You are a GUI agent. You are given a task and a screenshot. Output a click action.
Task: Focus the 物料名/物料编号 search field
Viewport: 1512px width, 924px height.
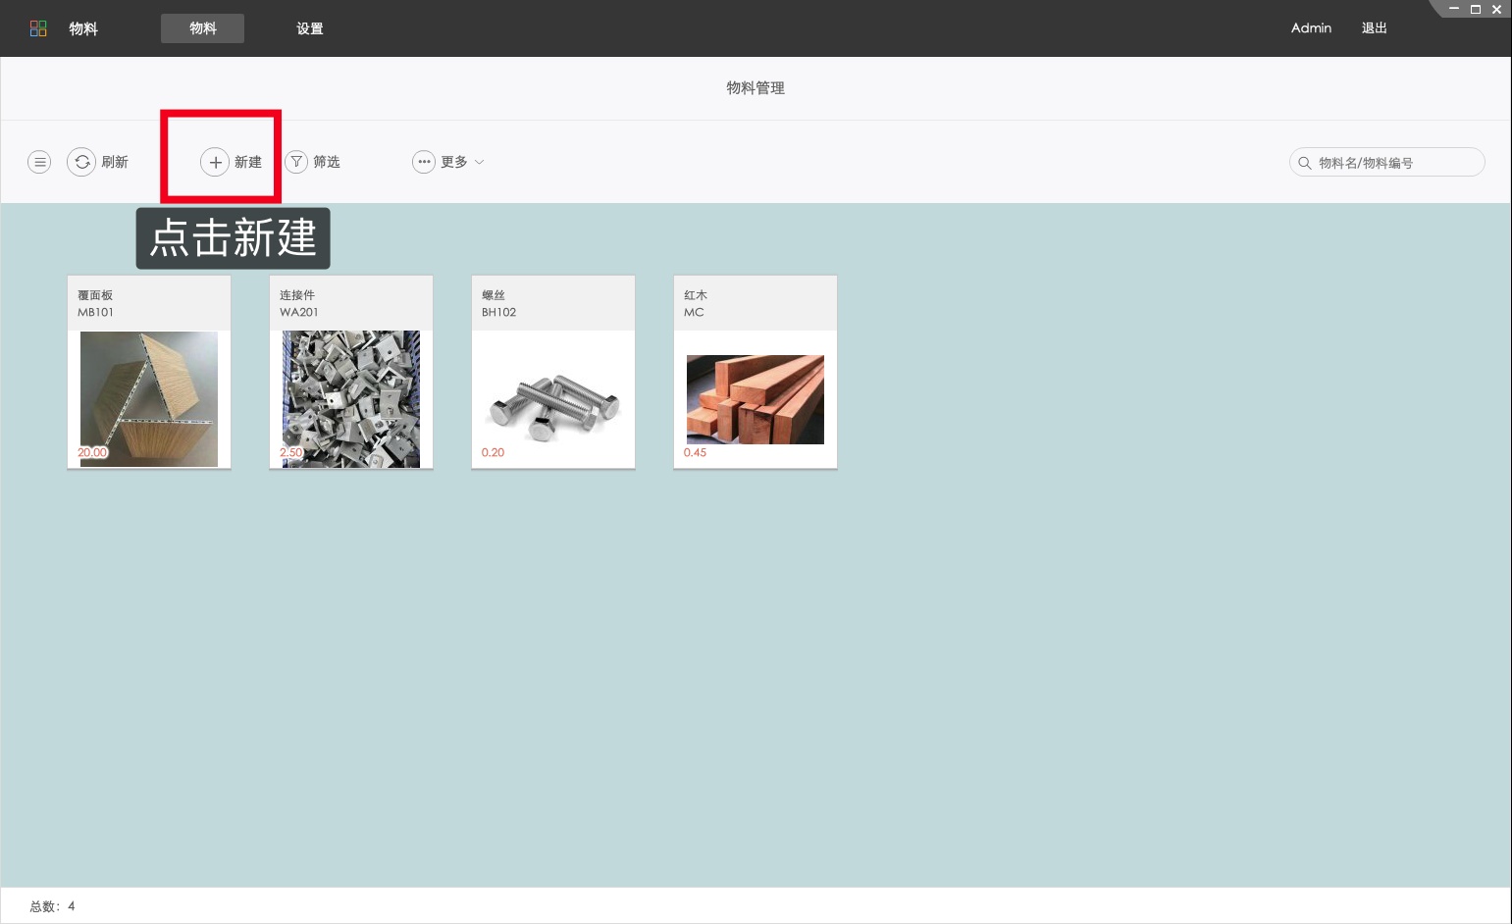click(x=1393, y=163)
